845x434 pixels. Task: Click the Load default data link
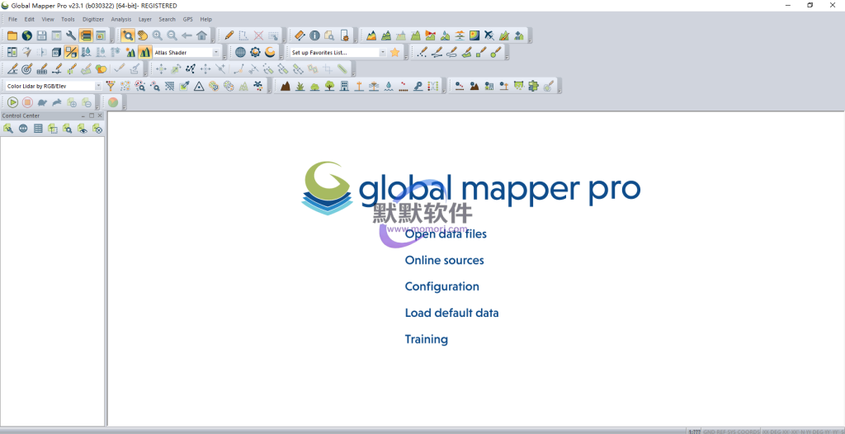click(451, 314)
